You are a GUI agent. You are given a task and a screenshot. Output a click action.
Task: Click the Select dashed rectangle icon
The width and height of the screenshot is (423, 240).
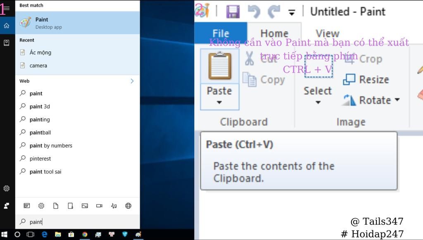[x=318, y=66]
